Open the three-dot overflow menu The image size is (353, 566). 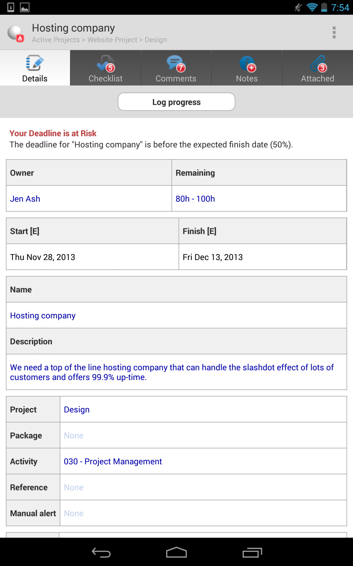[x=334, y=32]
